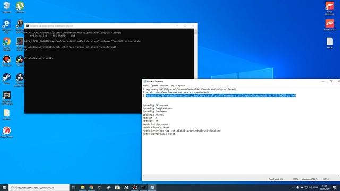Image resolution: width=340 pixels, height=191 pixels.
Task: Switch to Notepad in the taskbar
Action: [x=152, y=187]
